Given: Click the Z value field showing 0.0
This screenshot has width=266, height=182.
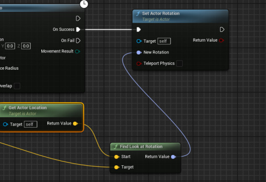Looking at the screenshot, I should point(26,46).
